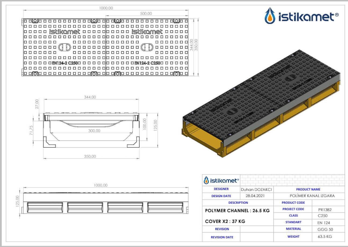This screenshot has height=247, width=348.
Task: Select the COVER X2 : 37 KG text
Action: pyautogui.click(x=225, y=222)
